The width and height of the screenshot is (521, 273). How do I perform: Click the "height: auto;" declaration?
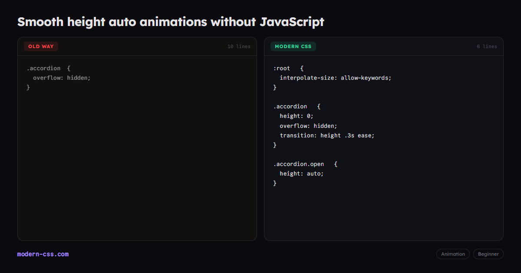tap(302, 173)
